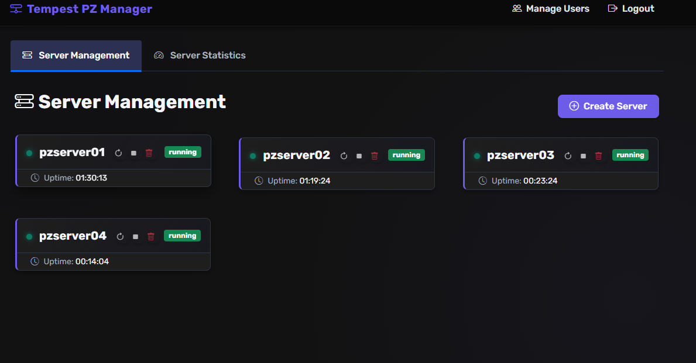Log out via the Logout link
696x363 pixels.
coord(631,8)
